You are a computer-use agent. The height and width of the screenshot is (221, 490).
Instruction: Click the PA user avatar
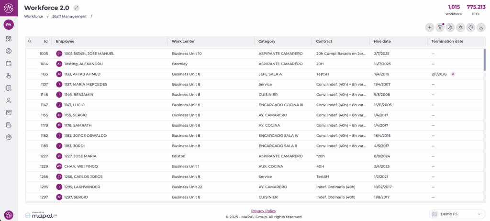(9, 24)
